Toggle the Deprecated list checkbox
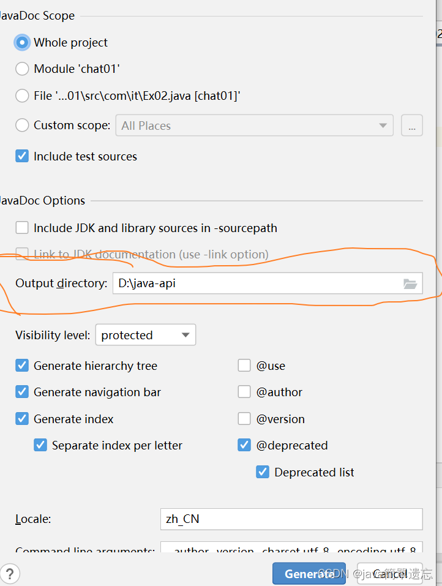The height and width of the screenshot is (586, 442). [263, 472]
